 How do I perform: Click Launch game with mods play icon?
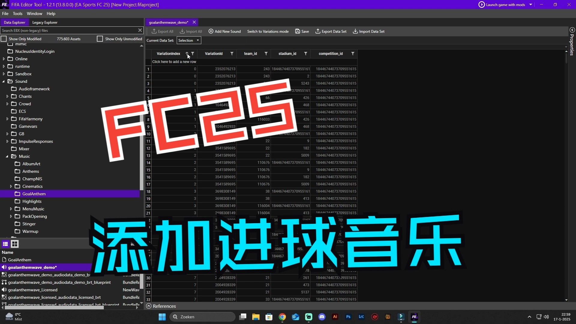[x=481, y=4]
